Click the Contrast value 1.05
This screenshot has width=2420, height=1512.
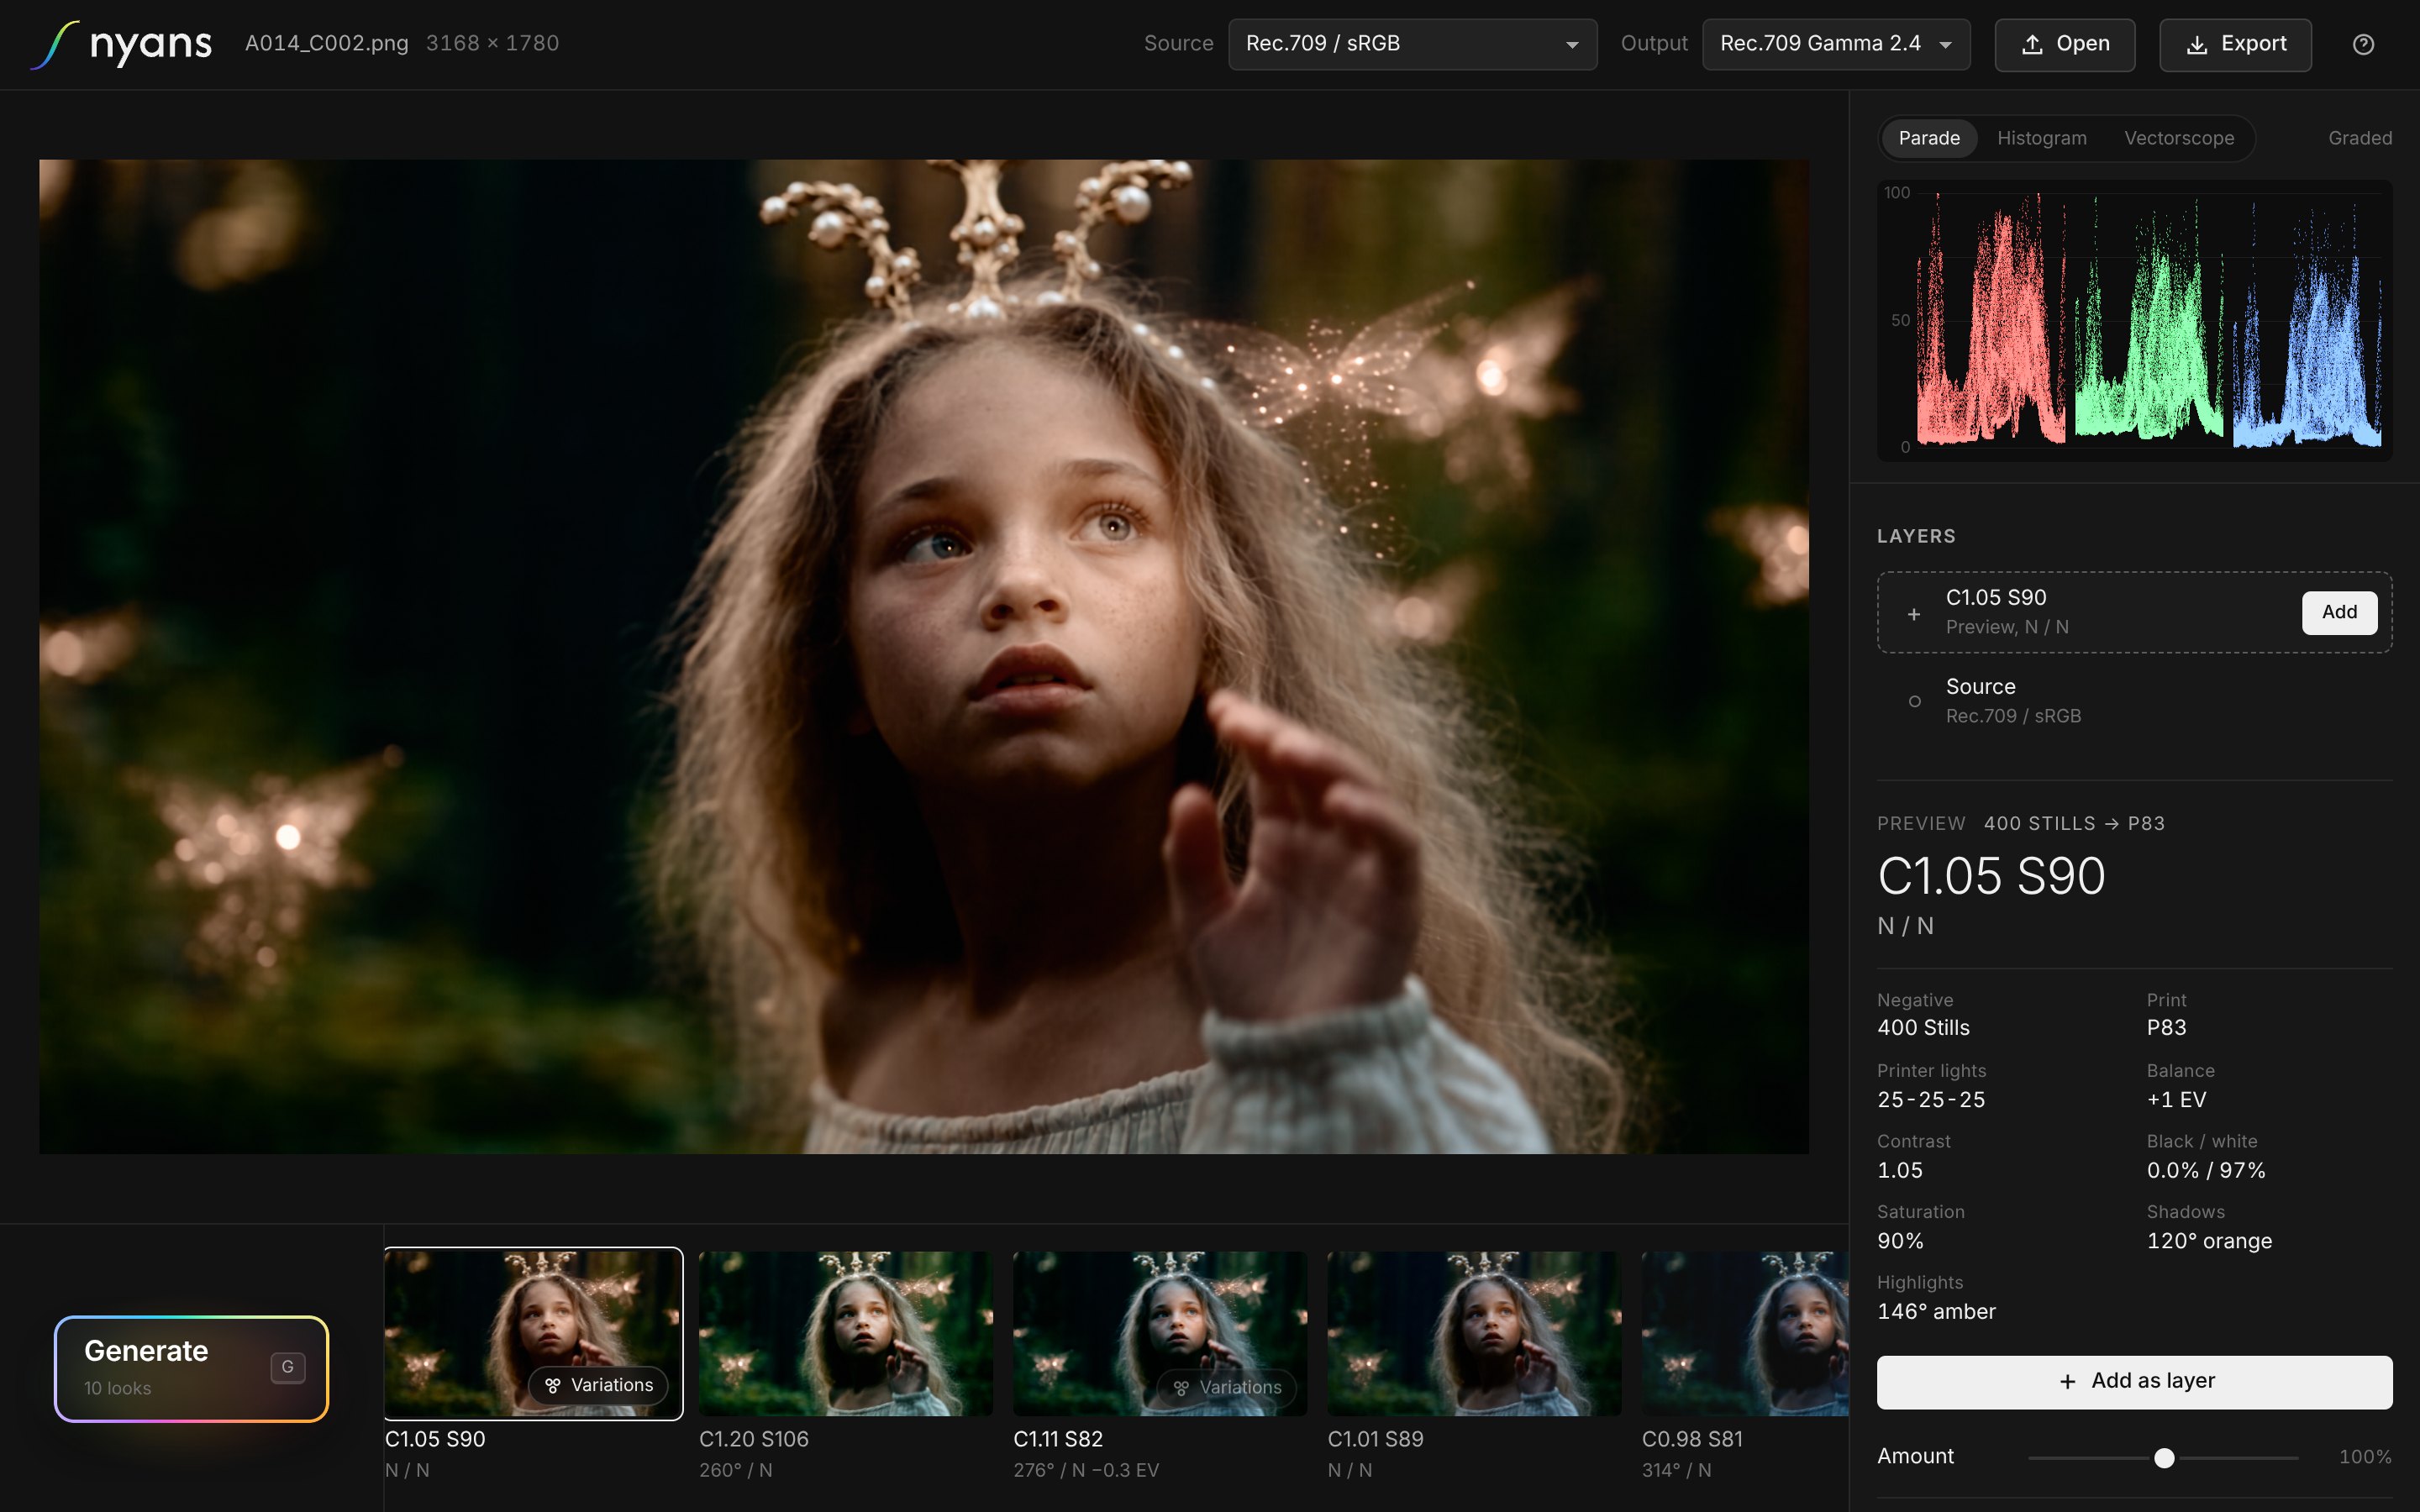(1900, 1170)
